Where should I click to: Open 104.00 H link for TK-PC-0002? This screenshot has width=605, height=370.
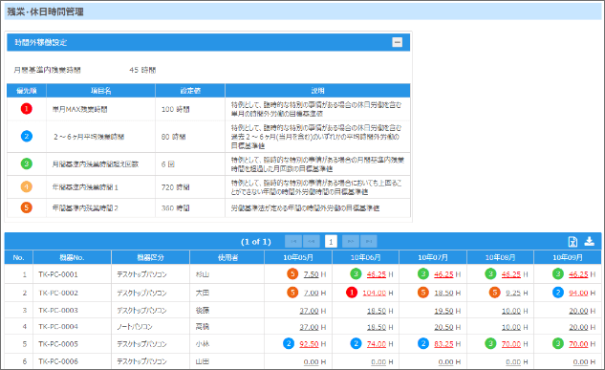coord(375,293)
